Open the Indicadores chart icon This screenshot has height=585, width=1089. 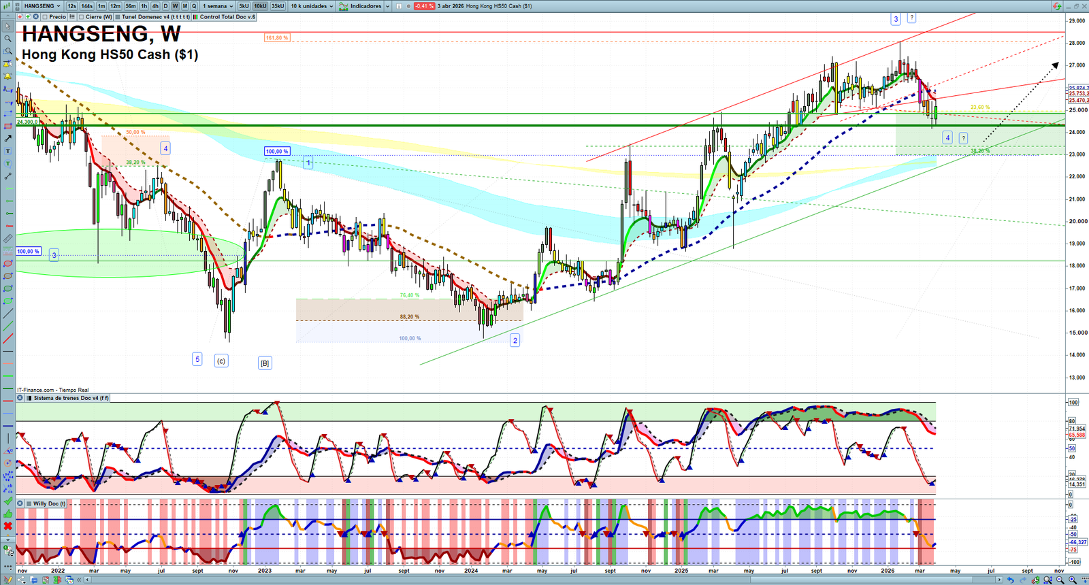pos(344,6)
